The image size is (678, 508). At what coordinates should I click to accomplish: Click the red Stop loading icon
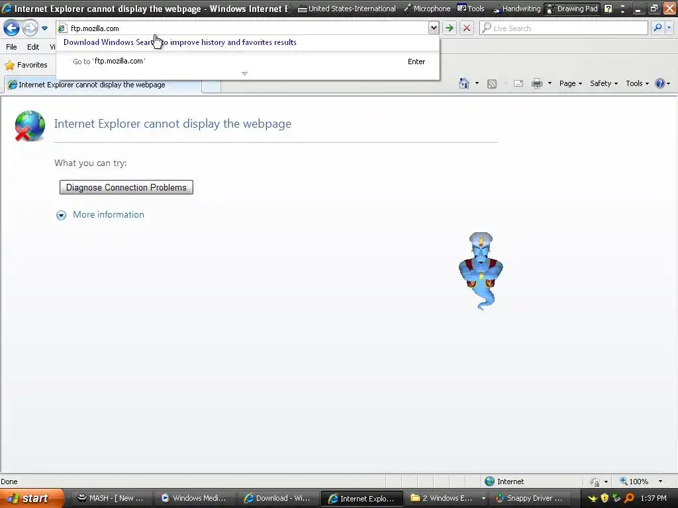pyautogui.click(x=467, y=28)
